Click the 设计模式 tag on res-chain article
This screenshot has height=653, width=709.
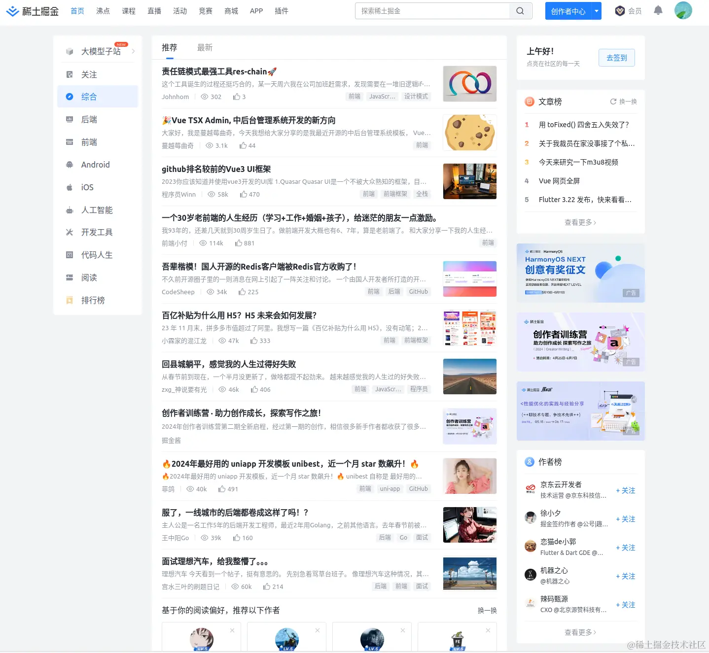pyautogui.click(x=416, y=97)
